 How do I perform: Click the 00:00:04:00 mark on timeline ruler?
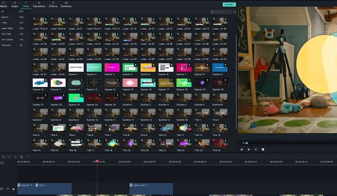point(226,162)
